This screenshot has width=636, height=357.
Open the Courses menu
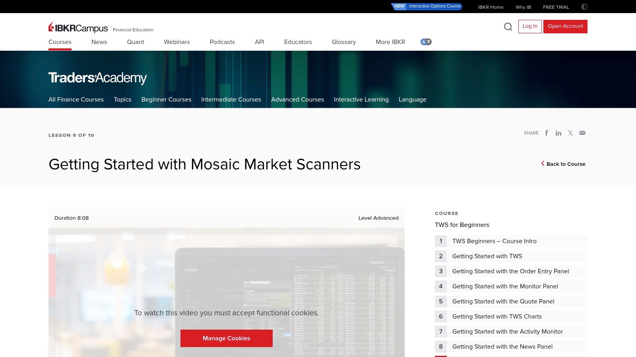60,42
